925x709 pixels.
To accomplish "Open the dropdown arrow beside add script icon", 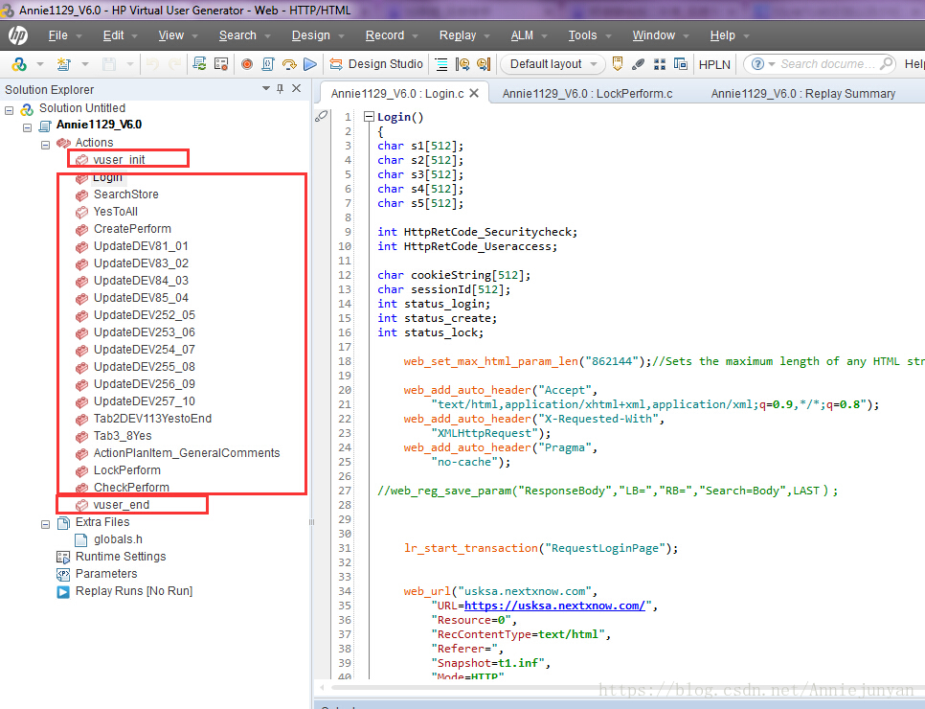I will [x=85, y=64].
